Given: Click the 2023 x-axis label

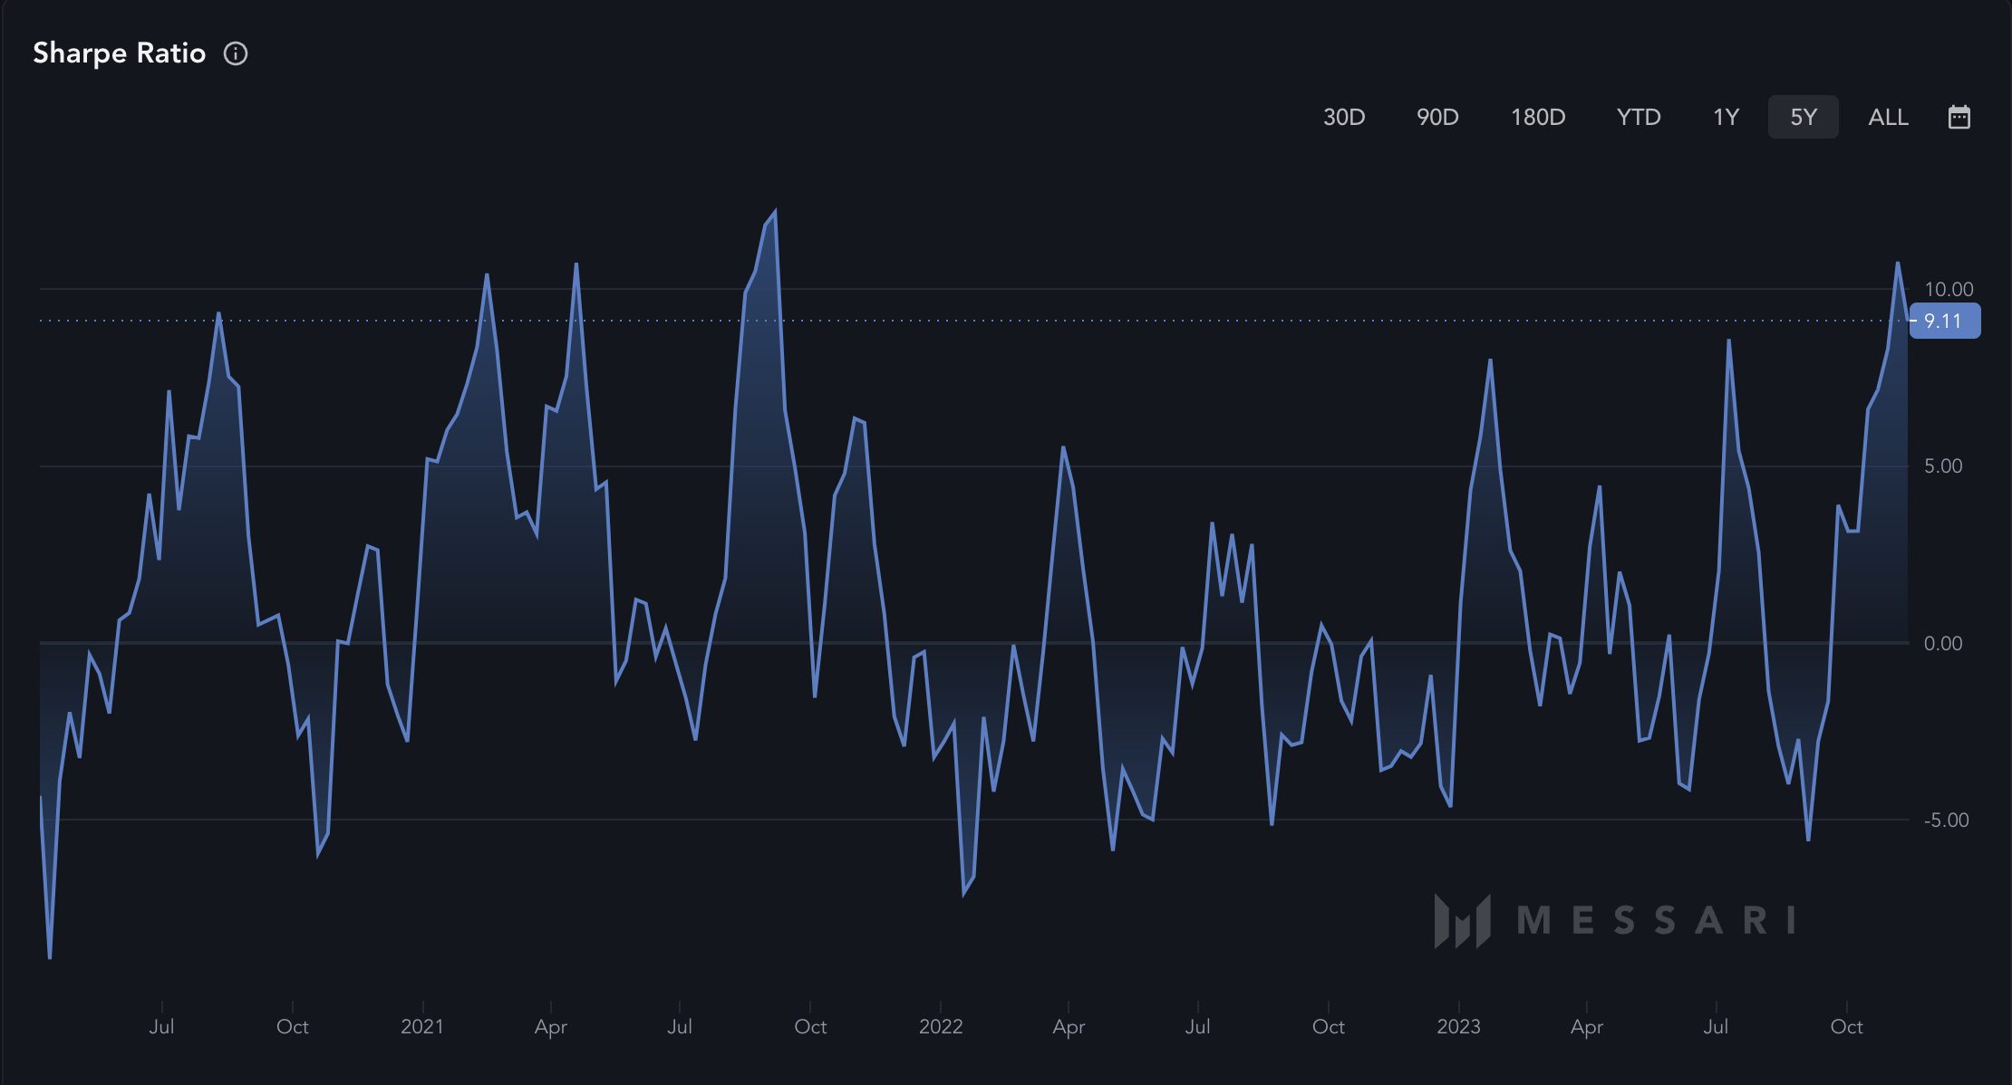Looking at the screenshot, I should [1458, 1027].
